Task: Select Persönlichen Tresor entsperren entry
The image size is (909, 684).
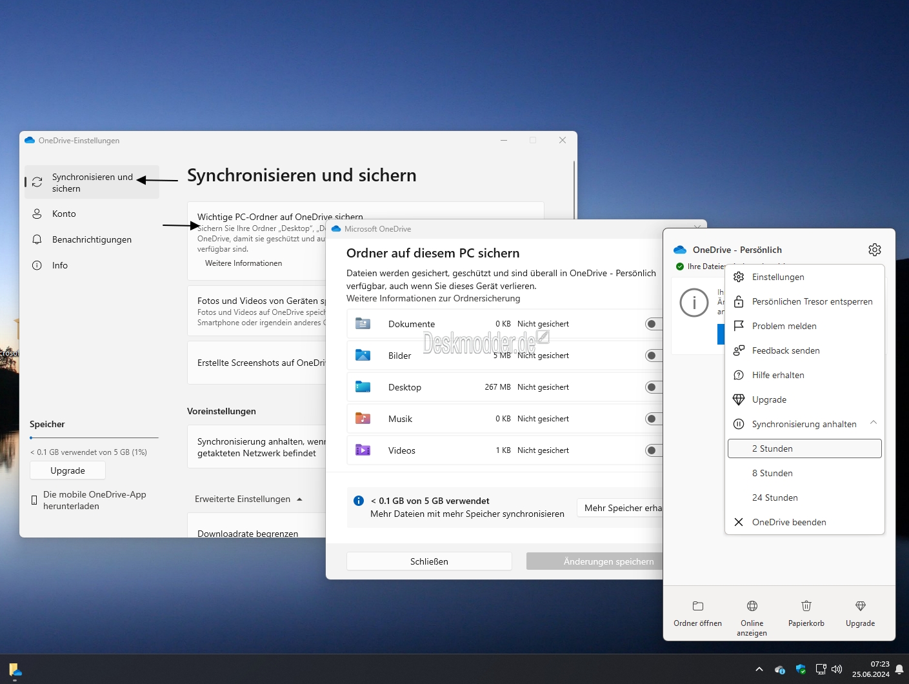Action: tap(804, 301)
